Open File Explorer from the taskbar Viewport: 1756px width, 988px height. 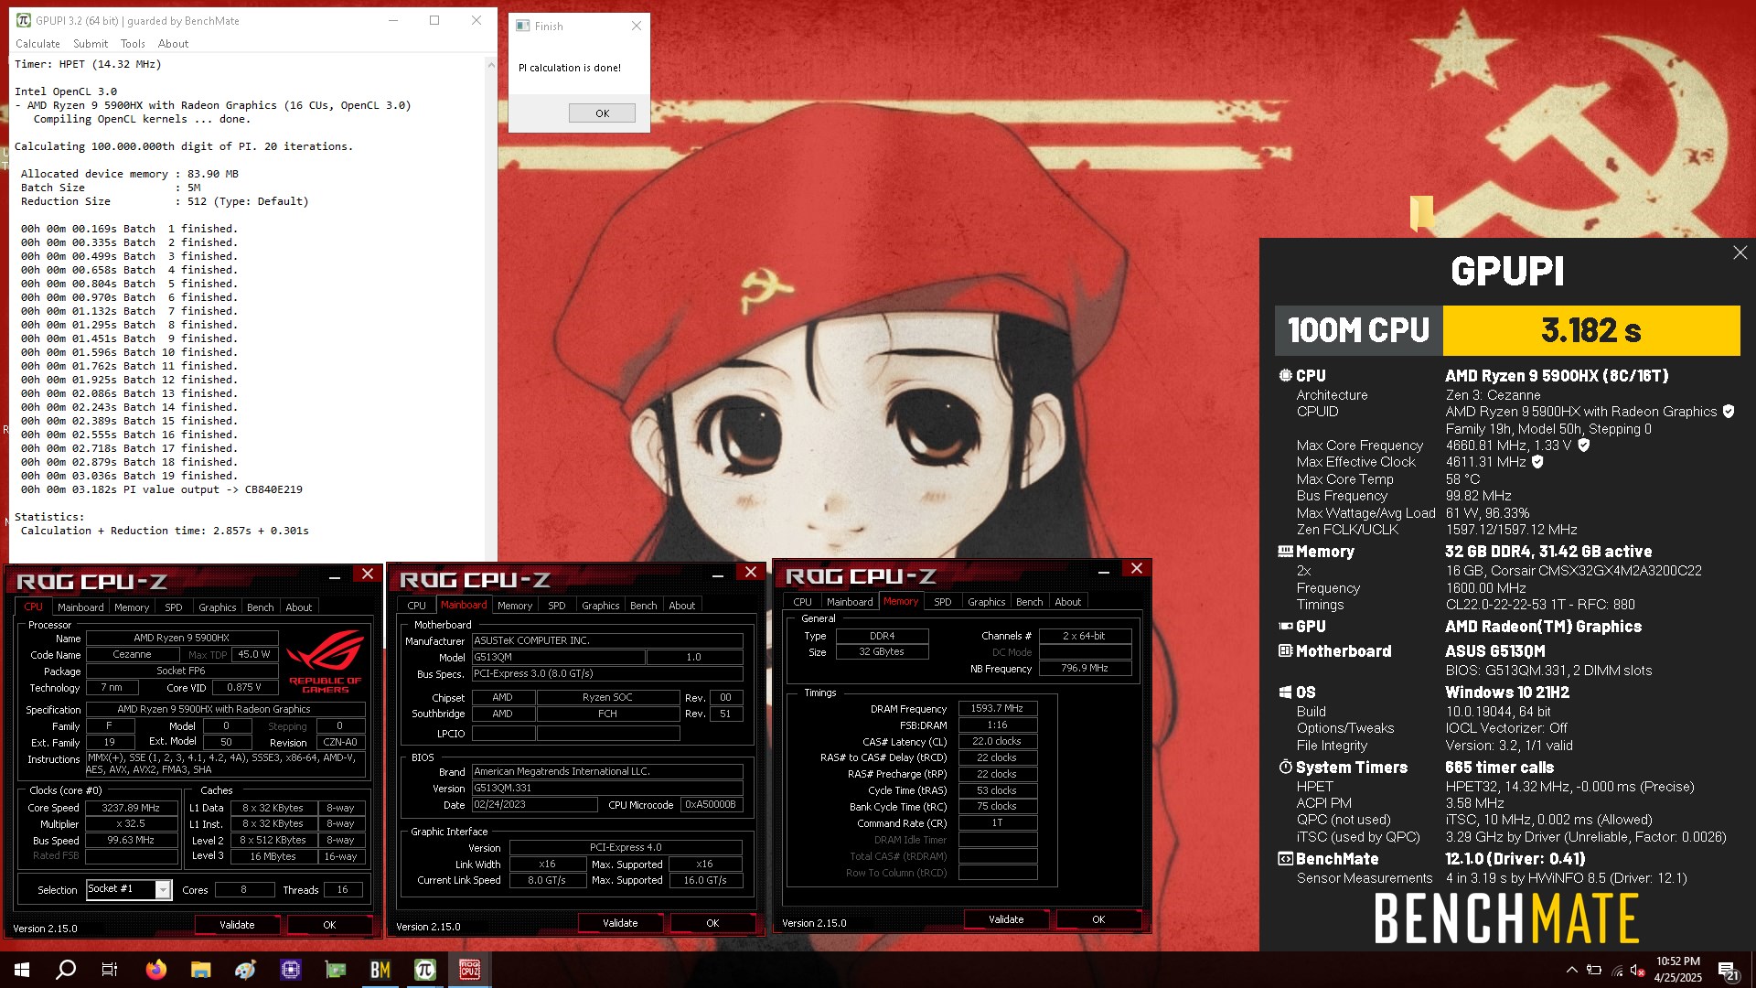pos(201,970)
